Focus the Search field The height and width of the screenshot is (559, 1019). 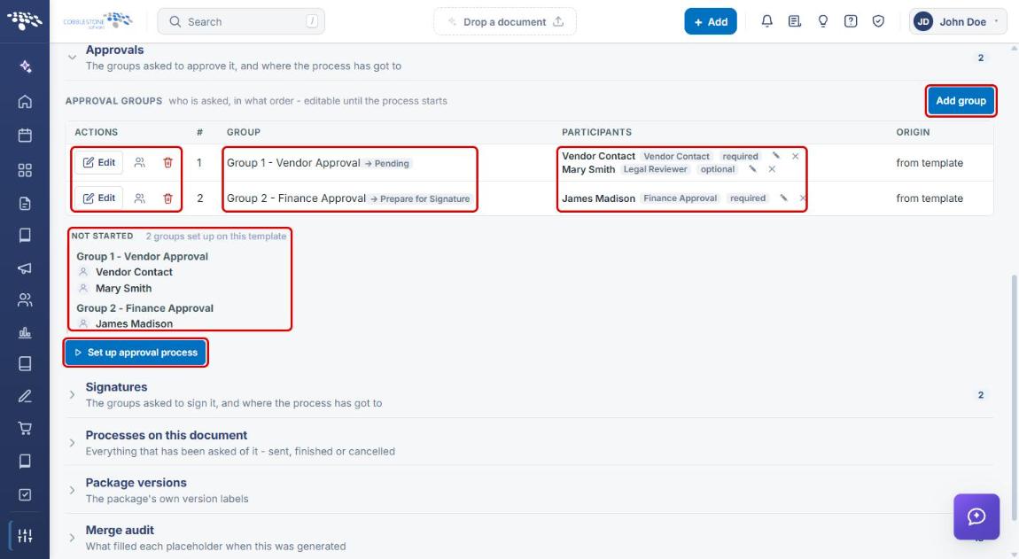pos(241,21)
